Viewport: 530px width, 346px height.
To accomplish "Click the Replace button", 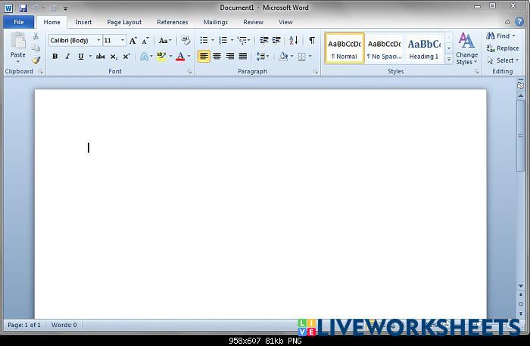I will (x=503, y=48).
